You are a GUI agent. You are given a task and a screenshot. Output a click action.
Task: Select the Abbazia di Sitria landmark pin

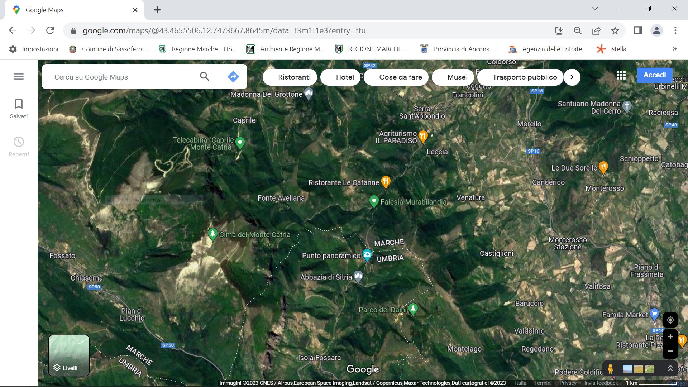pyautogui.click(x=358, y=277)
